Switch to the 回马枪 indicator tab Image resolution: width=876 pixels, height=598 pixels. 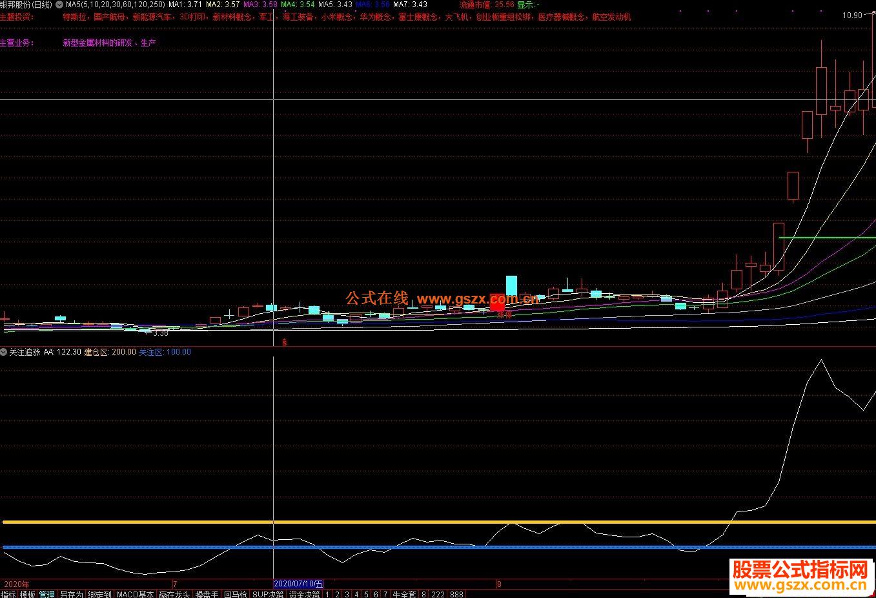[x=236, y=594]
